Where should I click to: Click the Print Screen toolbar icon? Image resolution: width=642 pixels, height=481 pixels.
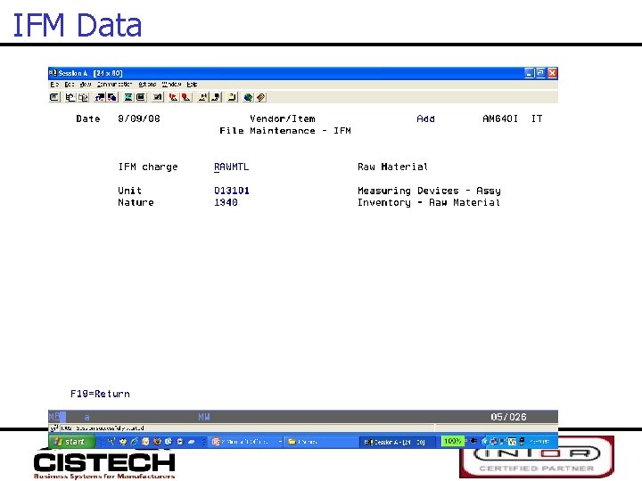(x=54, y=97)
